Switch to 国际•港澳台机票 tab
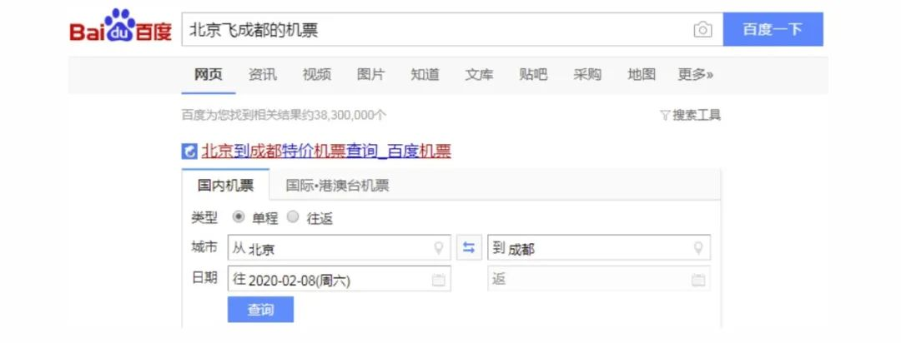The image size is (901, 343). 337,186
